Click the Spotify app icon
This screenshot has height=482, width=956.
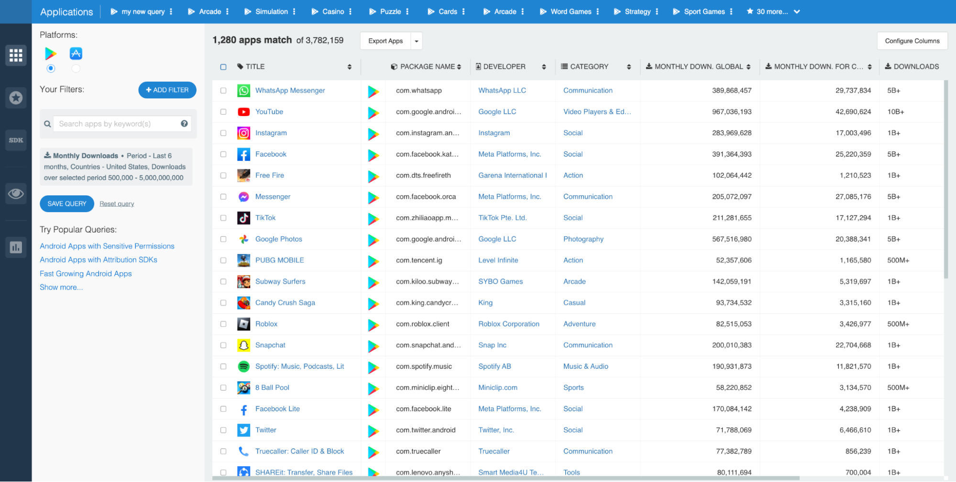click(x=243, y=366)
